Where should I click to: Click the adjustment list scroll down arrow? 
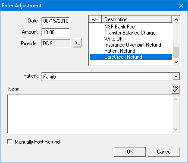coord(176,62)
